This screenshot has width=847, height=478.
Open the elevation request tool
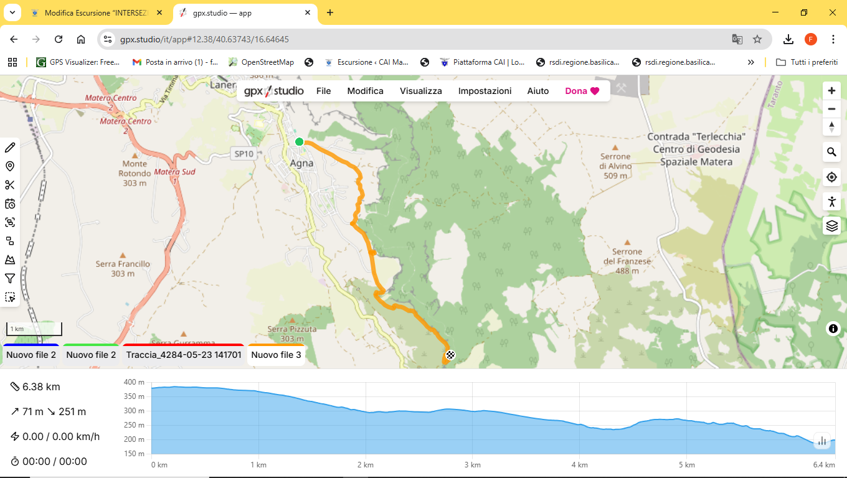click(x=10, y=260)
